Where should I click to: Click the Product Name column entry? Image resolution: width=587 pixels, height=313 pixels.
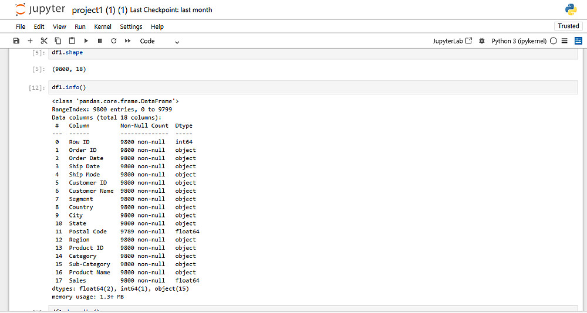[x=89, y=272]
